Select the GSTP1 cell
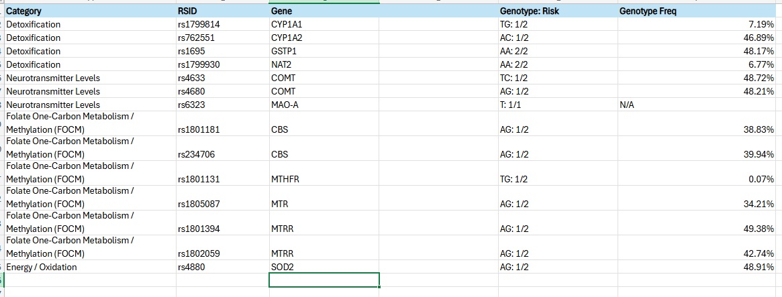Screen dimensions: 782x297 324,52
